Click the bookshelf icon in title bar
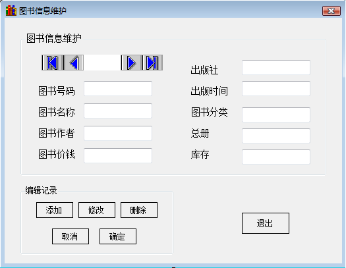 pyautogui.click(x=11, y=11)
